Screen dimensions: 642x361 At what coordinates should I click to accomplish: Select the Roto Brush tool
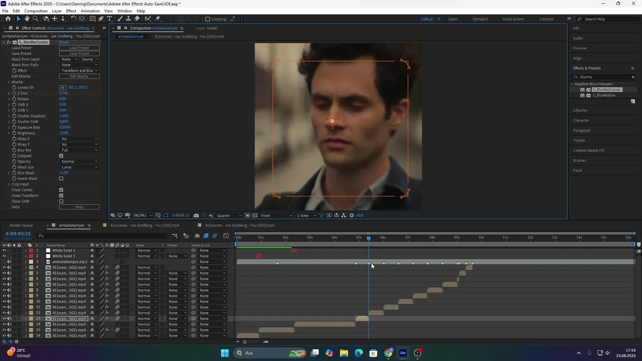pos(147,19)
